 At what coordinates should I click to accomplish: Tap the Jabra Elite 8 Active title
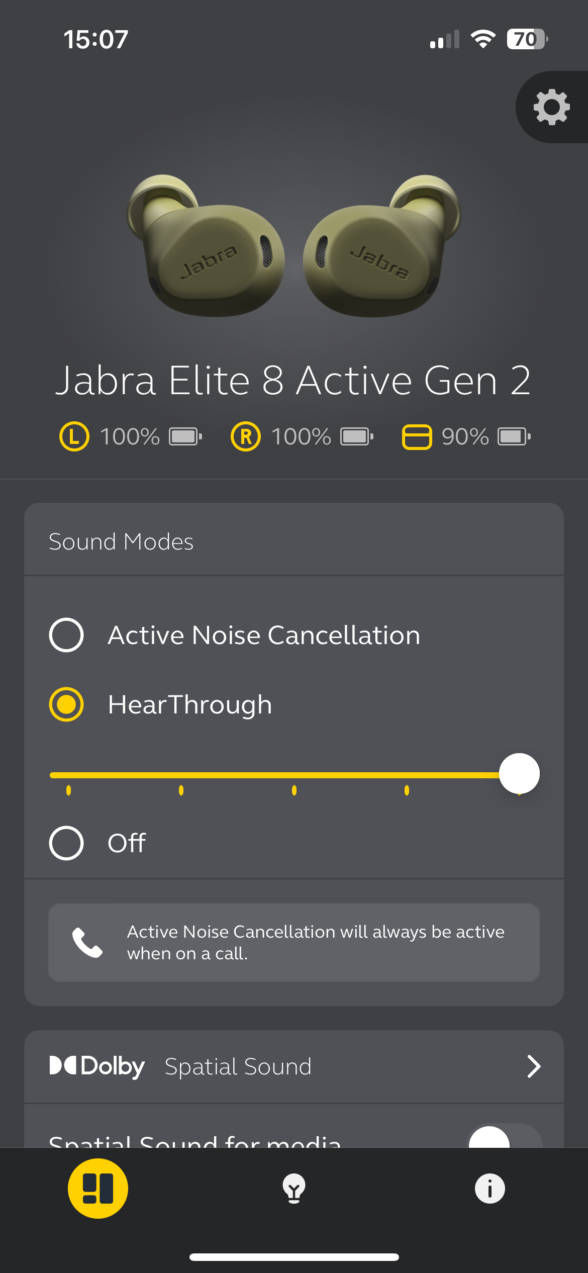point(293,381)
